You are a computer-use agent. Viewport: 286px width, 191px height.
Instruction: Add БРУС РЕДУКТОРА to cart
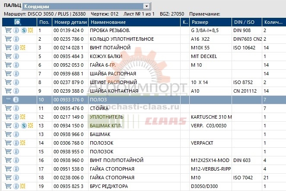pos(8,186)
